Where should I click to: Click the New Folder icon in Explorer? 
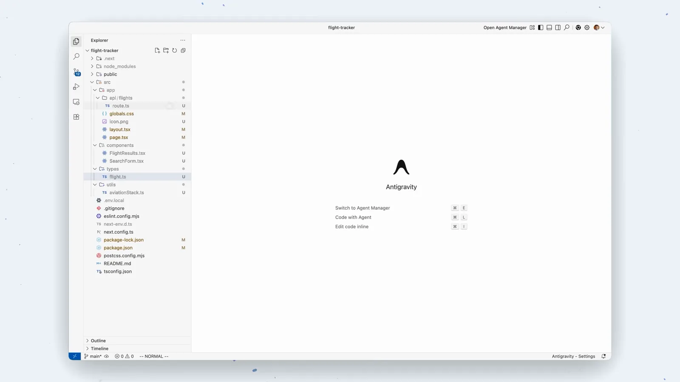coord(166,51)
